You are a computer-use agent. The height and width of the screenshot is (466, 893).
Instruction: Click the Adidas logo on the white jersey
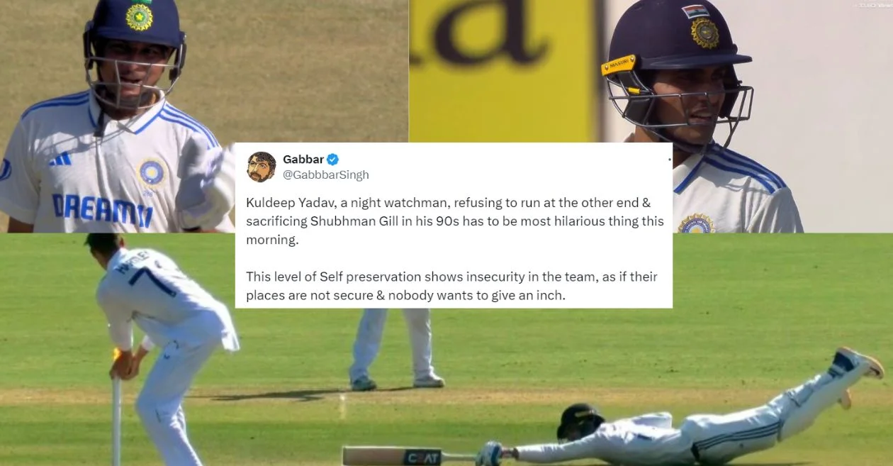(x=60, y=160)
